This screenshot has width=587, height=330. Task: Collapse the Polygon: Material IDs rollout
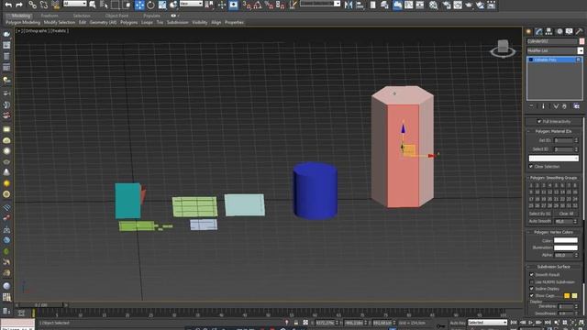tap(553, 131)
